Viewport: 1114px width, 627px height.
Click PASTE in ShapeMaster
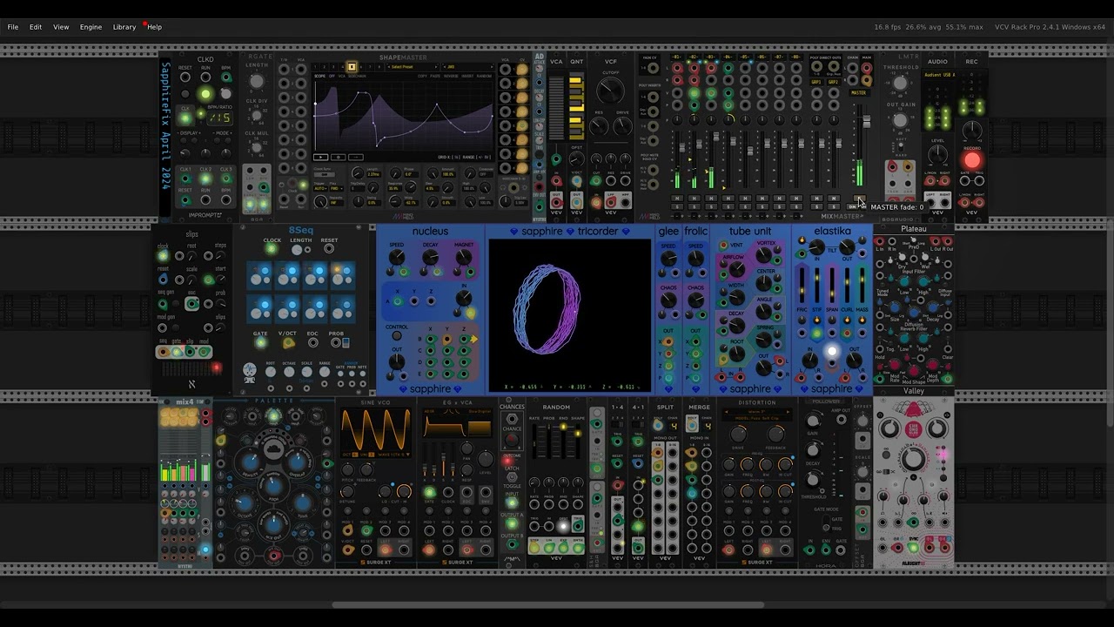435,76
